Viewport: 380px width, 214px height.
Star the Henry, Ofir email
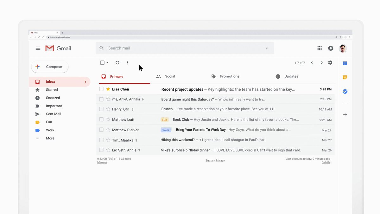[x=108, y=109]
